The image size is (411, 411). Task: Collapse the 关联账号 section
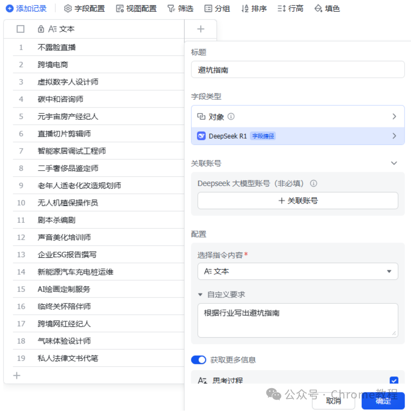click(394, 163)
